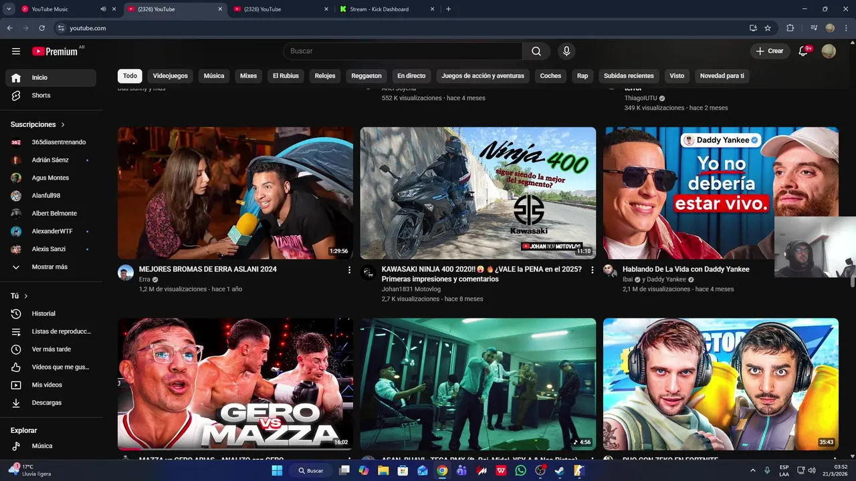Open Steam from the taskbar

(x=560, y=470)
